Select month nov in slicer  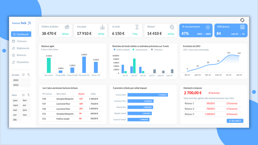click(x=26, y=115)
